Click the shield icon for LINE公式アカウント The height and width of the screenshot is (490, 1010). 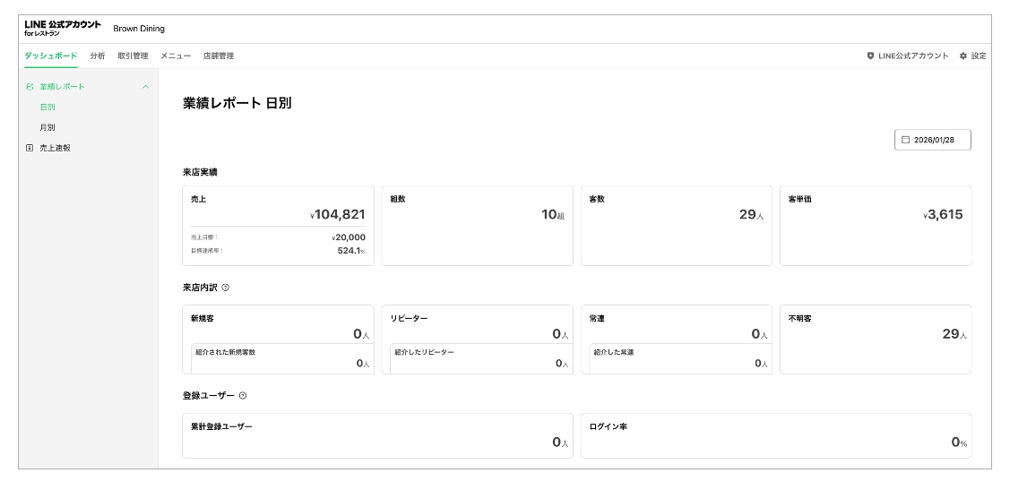click(x=870, y=56)
